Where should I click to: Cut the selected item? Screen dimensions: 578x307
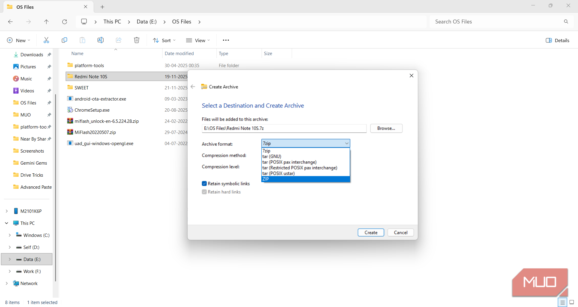tap(46, 40)
